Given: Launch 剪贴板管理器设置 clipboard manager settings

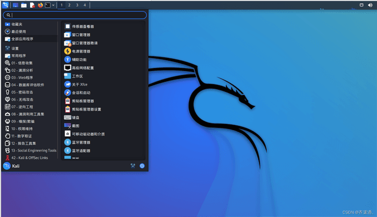Looking at the screenshot, I should 104,109.
